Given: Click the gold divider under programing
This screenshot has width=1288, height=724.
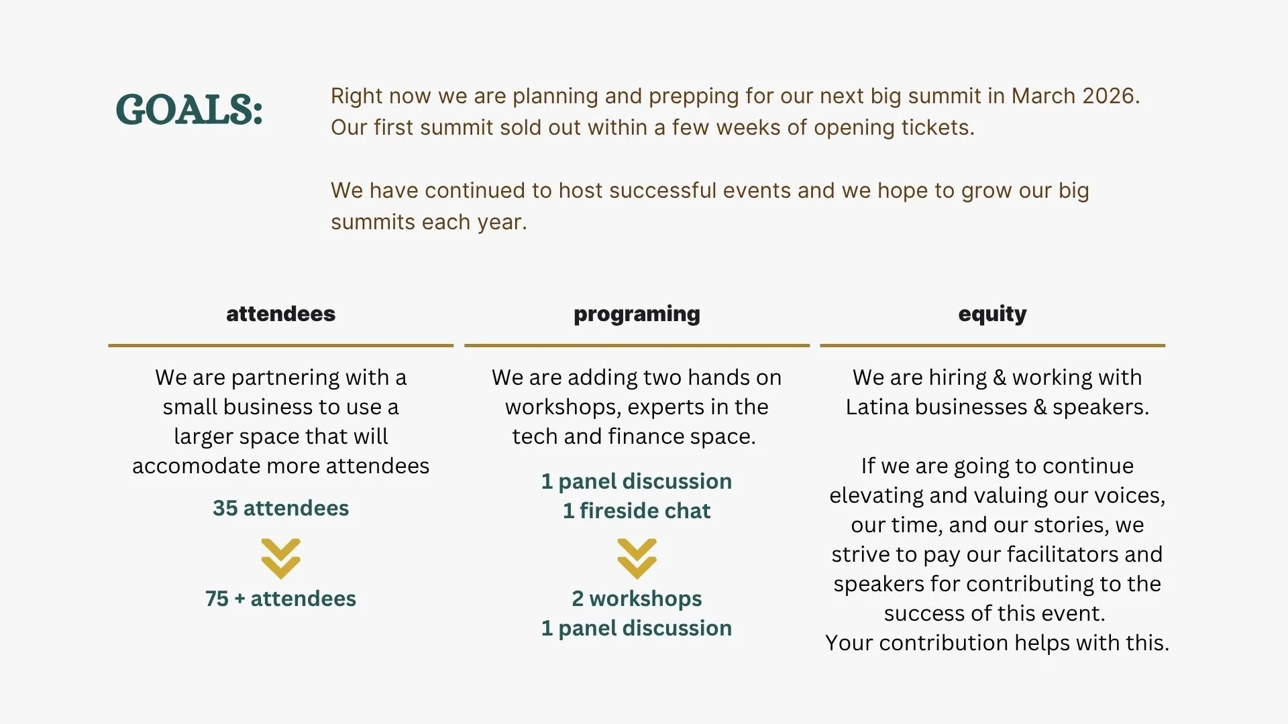Looking at the screenshot, I should tap(636, 345).
